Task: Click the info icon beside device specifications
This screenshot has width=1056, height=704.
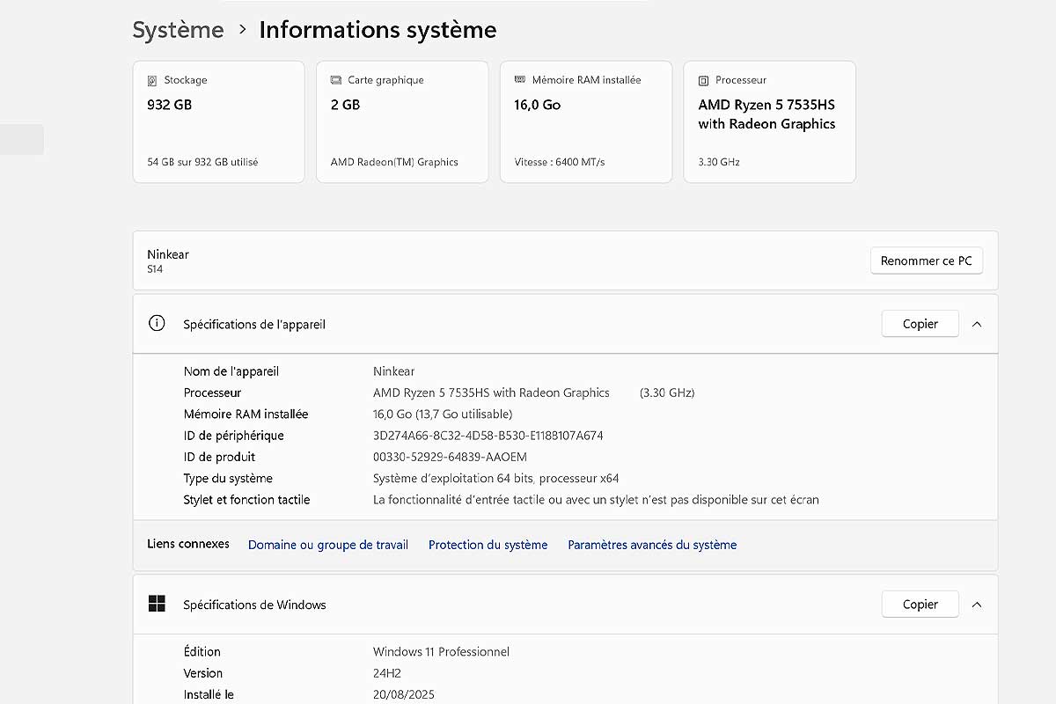Action: click(157, 323)
